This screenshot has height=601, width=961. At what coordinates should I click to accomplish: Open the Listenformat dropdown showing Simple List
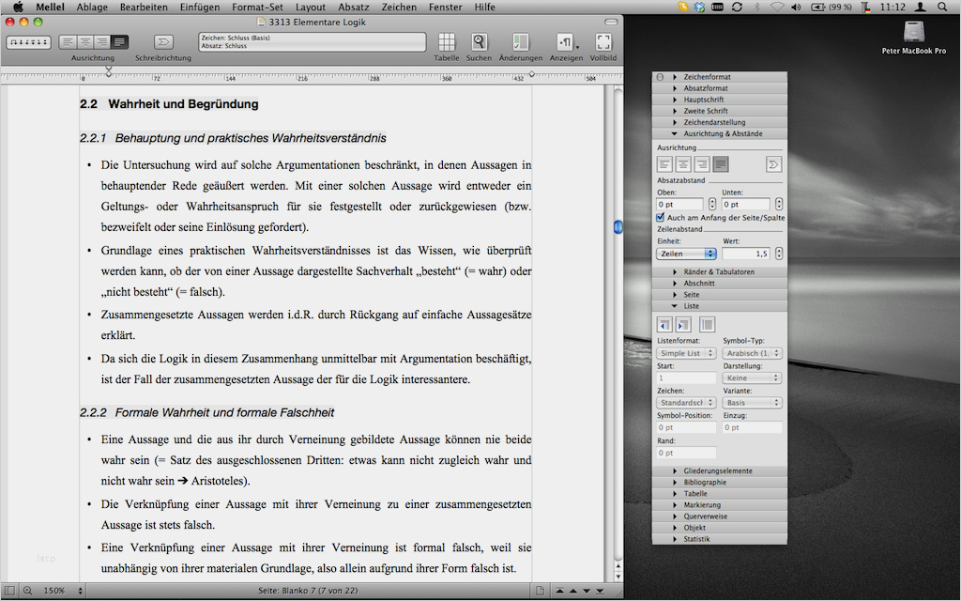point(686,352)
